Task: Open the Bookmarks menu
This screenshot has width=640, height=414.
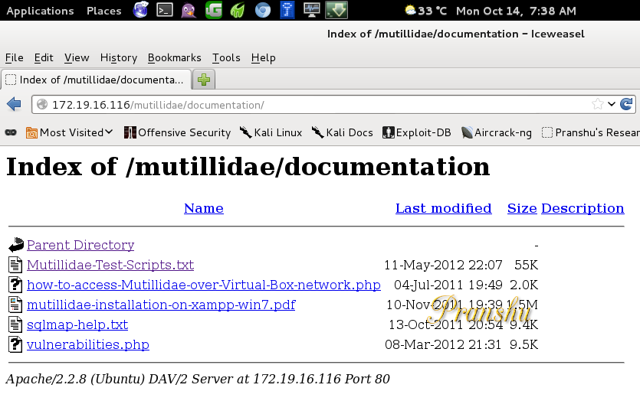Action: click(x=175, y=58)
